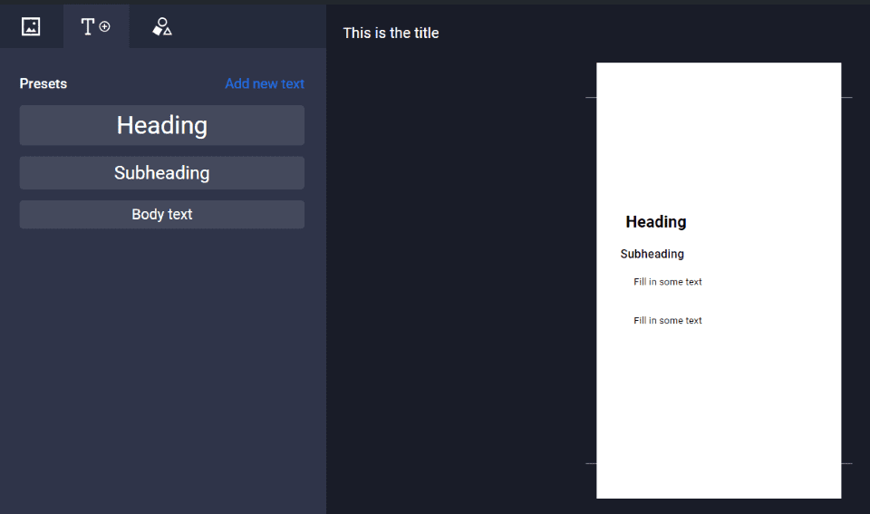This screenshot has width=870, height=514.
Task: Select the second 'Fill in some text' line
Action: pyautogui.click(x=668, y=321)
